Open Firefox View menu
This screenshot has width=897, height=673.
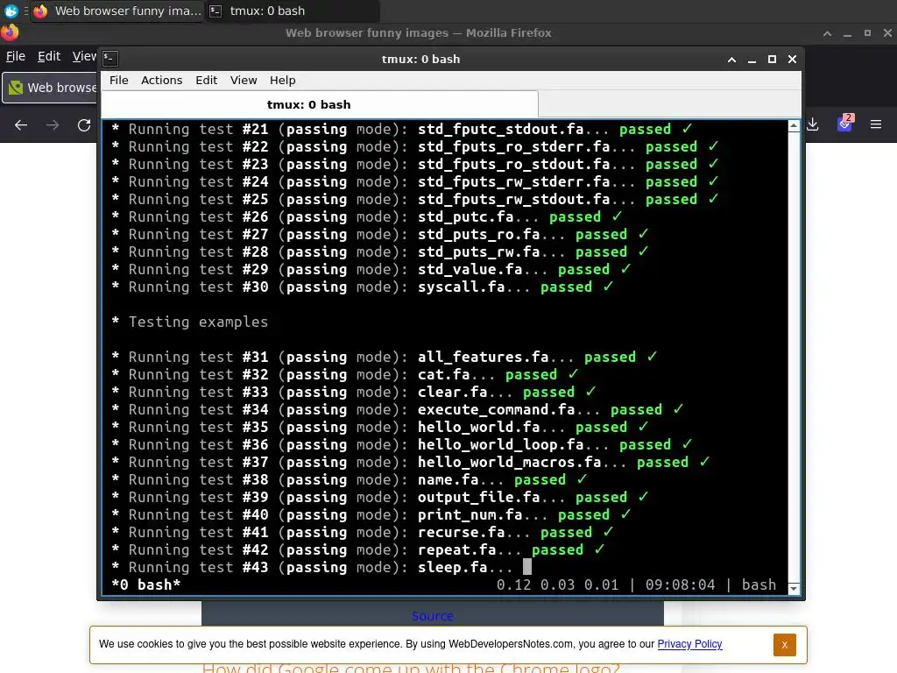pos(84,56)
